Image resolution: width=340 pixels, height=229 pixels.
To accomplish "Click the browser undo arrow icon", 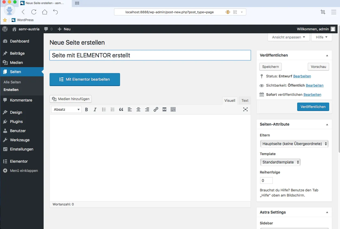I will 56,12.
